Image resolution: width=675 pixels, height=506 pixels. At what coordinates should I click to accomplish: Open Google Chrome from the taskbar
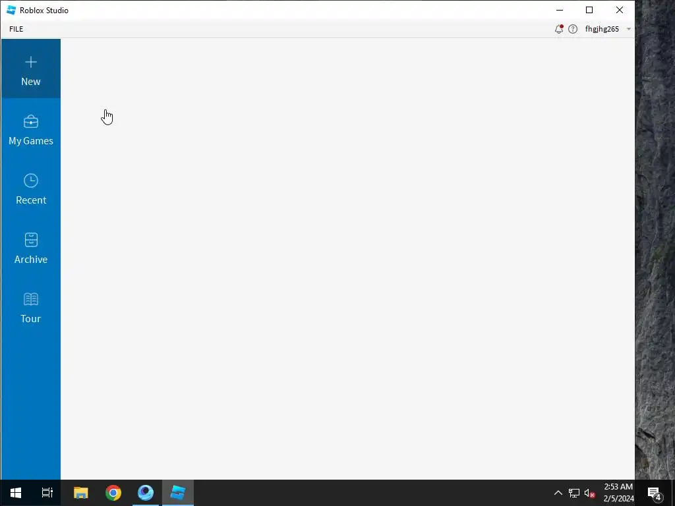(x=113, y=493)
